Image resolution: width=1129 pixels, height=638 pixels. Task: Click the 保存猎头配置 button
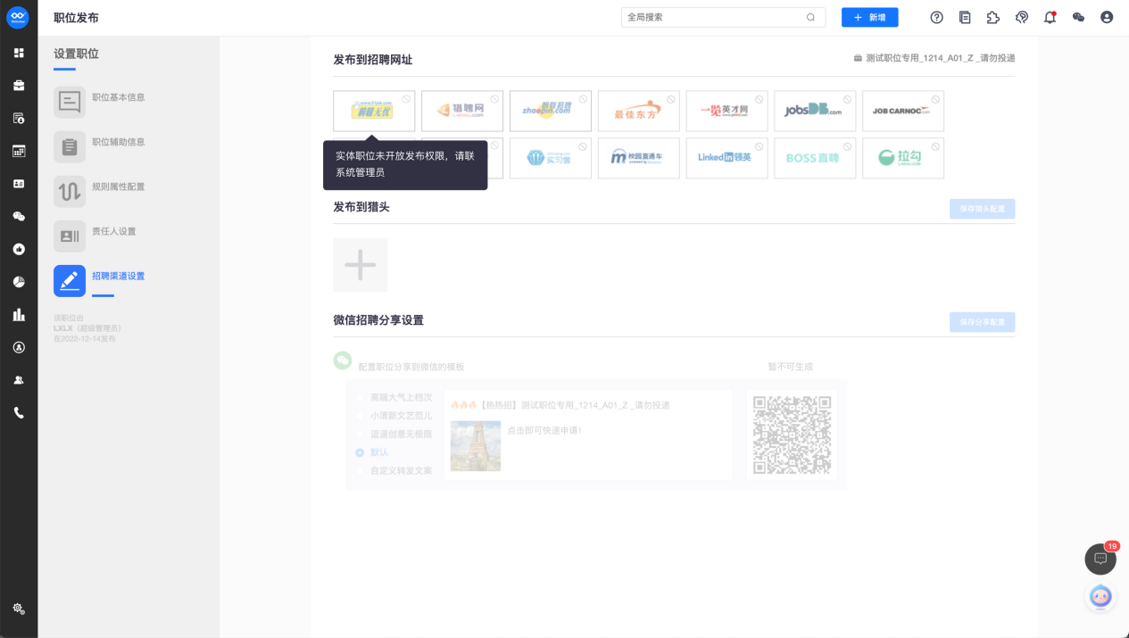coord(982,209)
